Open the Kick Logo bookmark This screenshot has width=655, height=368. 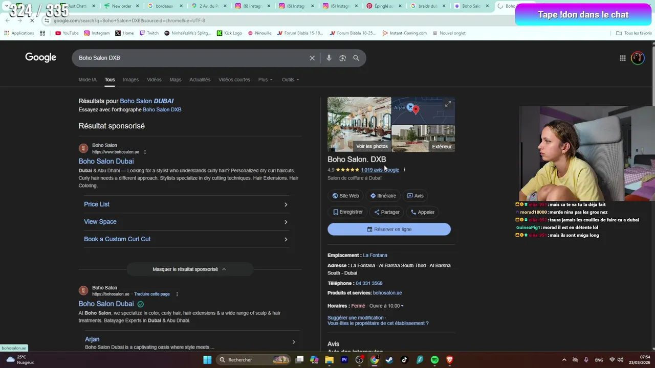pos(229,33)
